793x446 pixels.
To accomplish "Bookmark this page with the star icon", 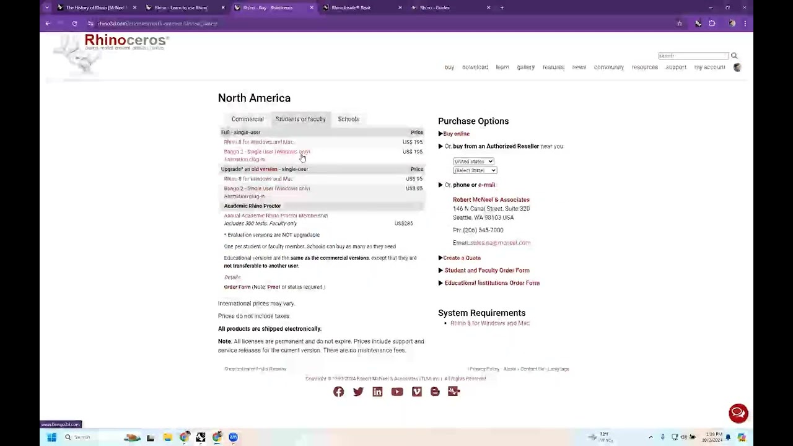I will 680,24.
